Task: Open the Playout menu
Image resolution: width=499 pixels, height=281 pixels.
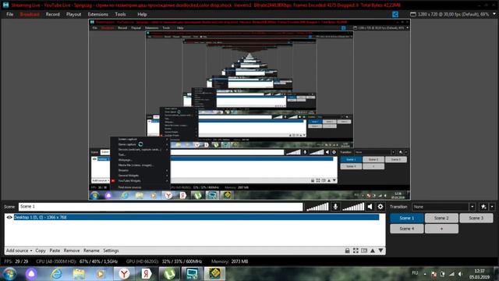Action: (73, 14)
